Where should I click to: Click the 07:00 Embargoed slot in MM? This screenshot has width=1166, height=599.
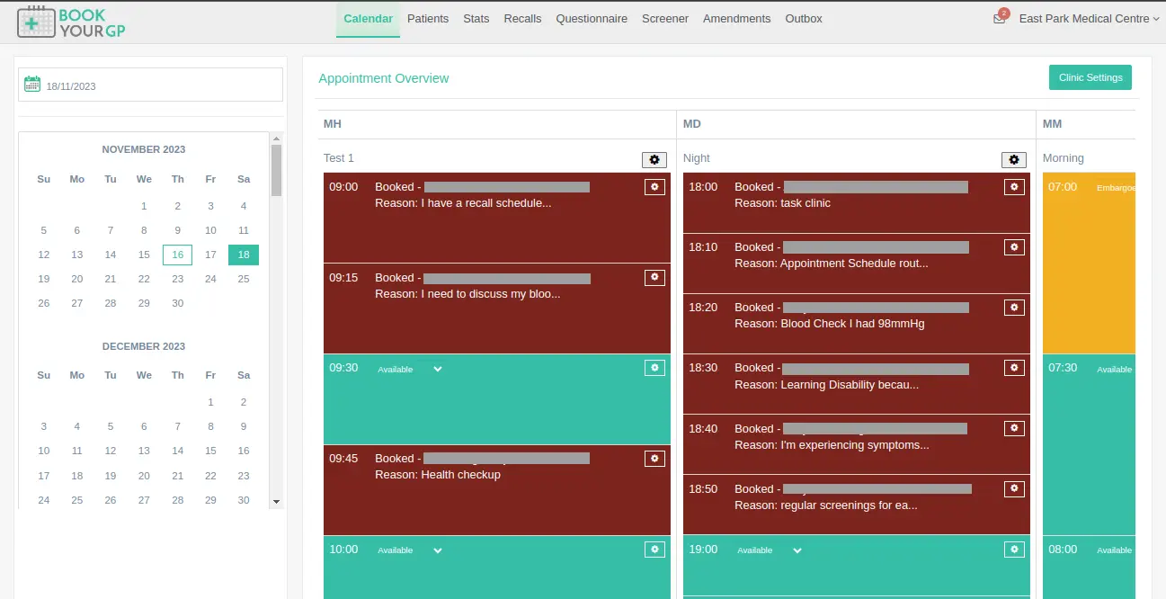[1089, 263]
